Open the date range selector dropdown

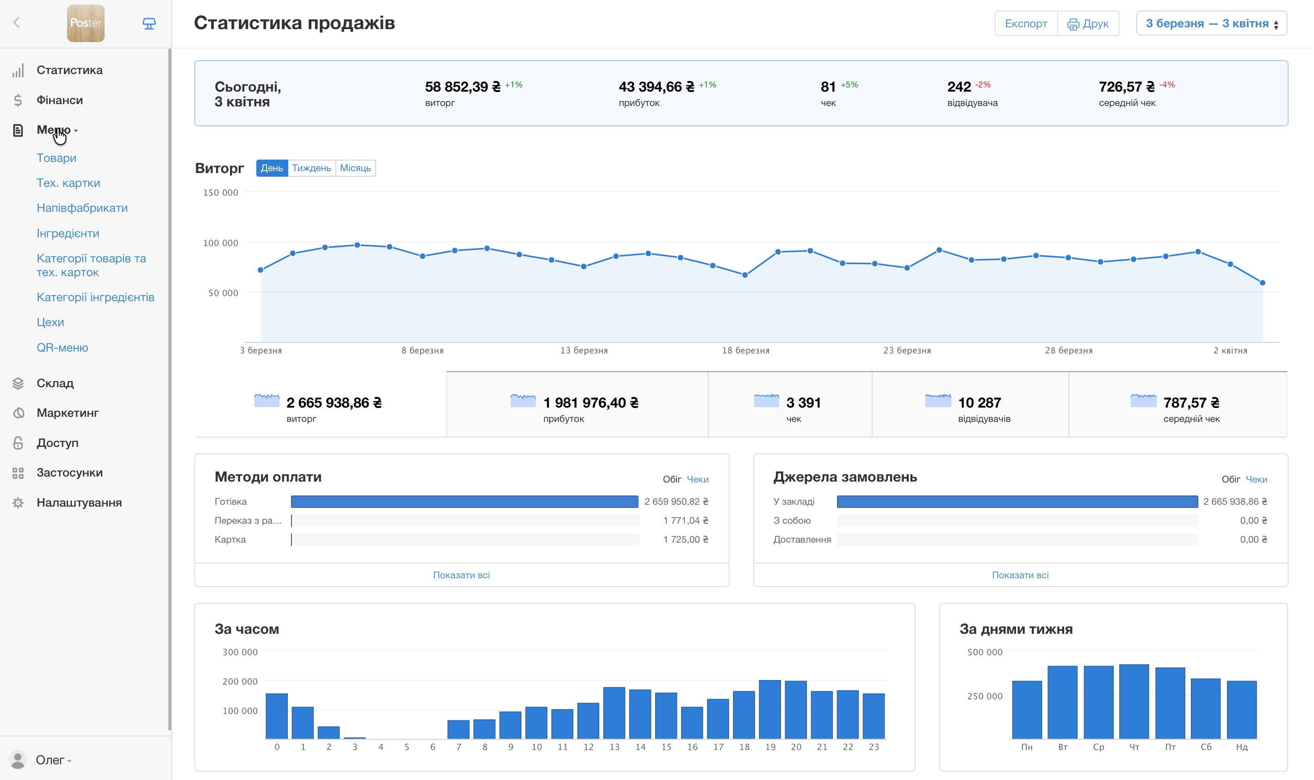coord(1211,24)
